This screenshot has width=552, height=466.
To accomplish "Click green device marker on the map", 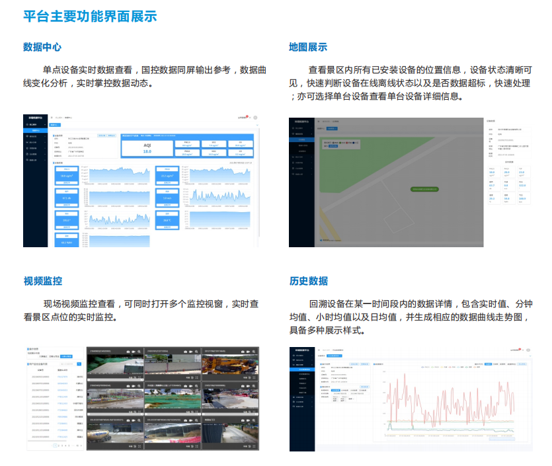I will click(x=425, y=188).
